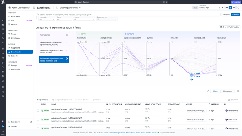The height and width of the screenshot is (136, 242).
Task: Click Set as Baseline button
Action: (x=82, y=100)
